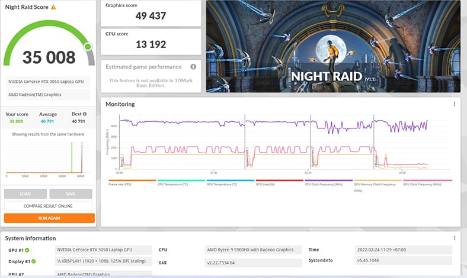Click the Best score value 40 791
Viewport: 467px width, 278px height.
(x=78, y=121)
